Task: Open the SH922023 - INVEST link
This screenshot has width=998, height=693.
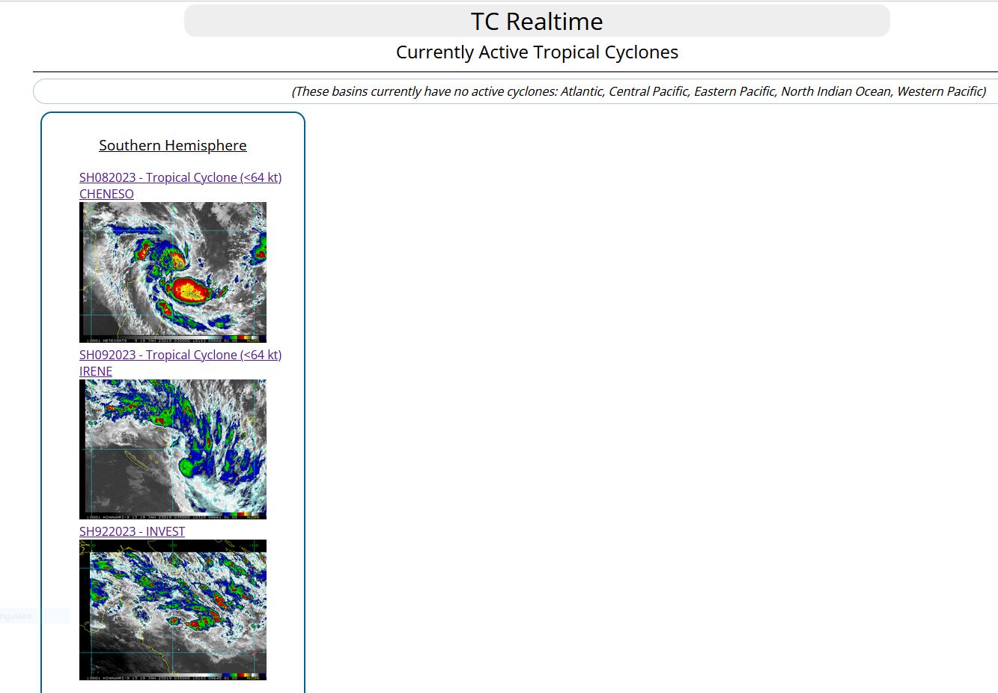Action: 132,531
